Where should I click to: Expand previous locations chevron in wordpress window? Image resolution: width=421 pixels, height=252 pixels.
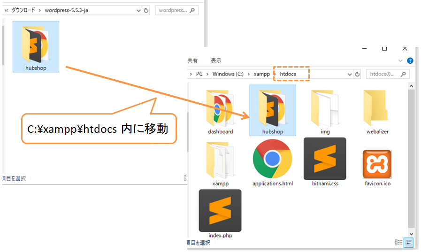pyautogui.click(x=6, y=10)
